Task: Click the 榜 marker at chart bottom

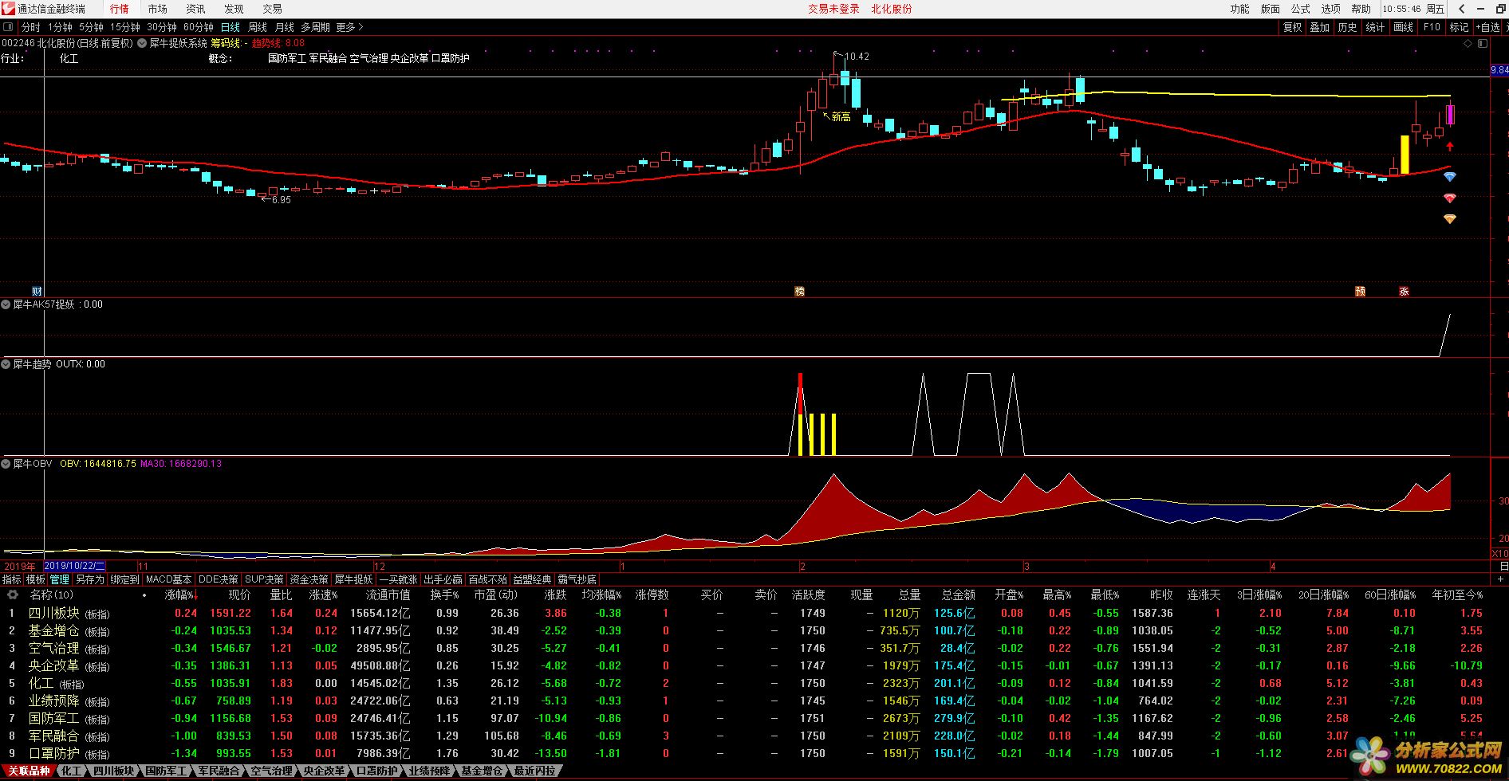Action: pyautogui.click(x=799, y=291)
